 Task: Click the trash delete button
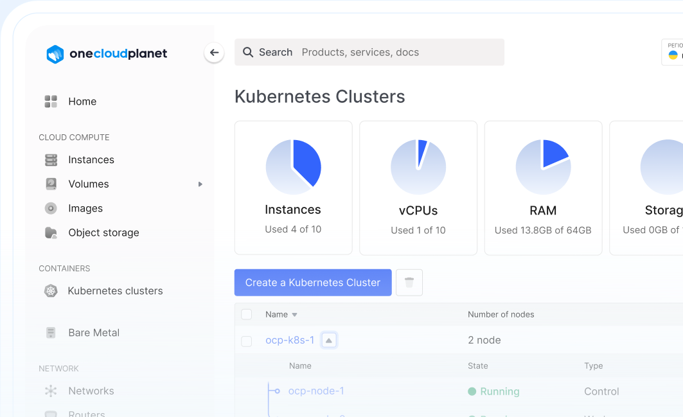coord(409,282)
